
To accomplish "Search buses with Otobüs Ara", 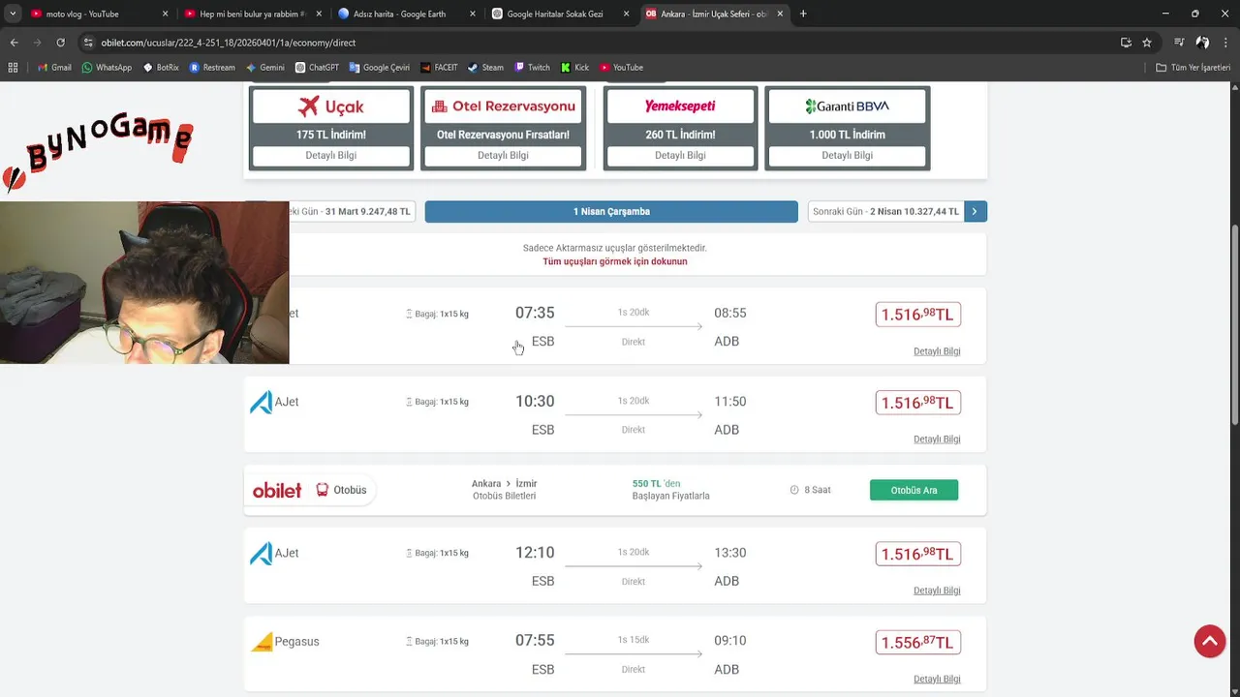I will (x=914, y=490).
